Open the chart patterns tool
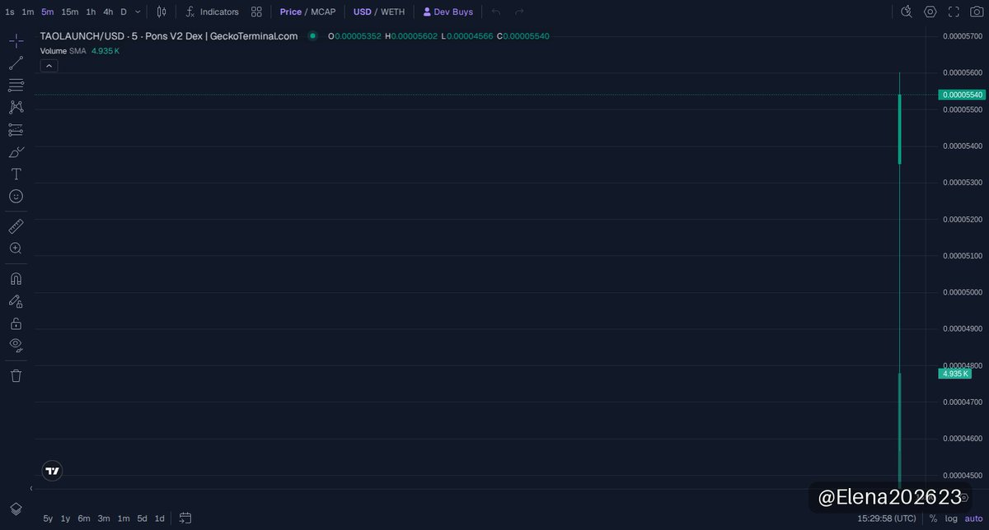Screen dimensions: 989x530 pyautogui.click(x=16, y=107)
